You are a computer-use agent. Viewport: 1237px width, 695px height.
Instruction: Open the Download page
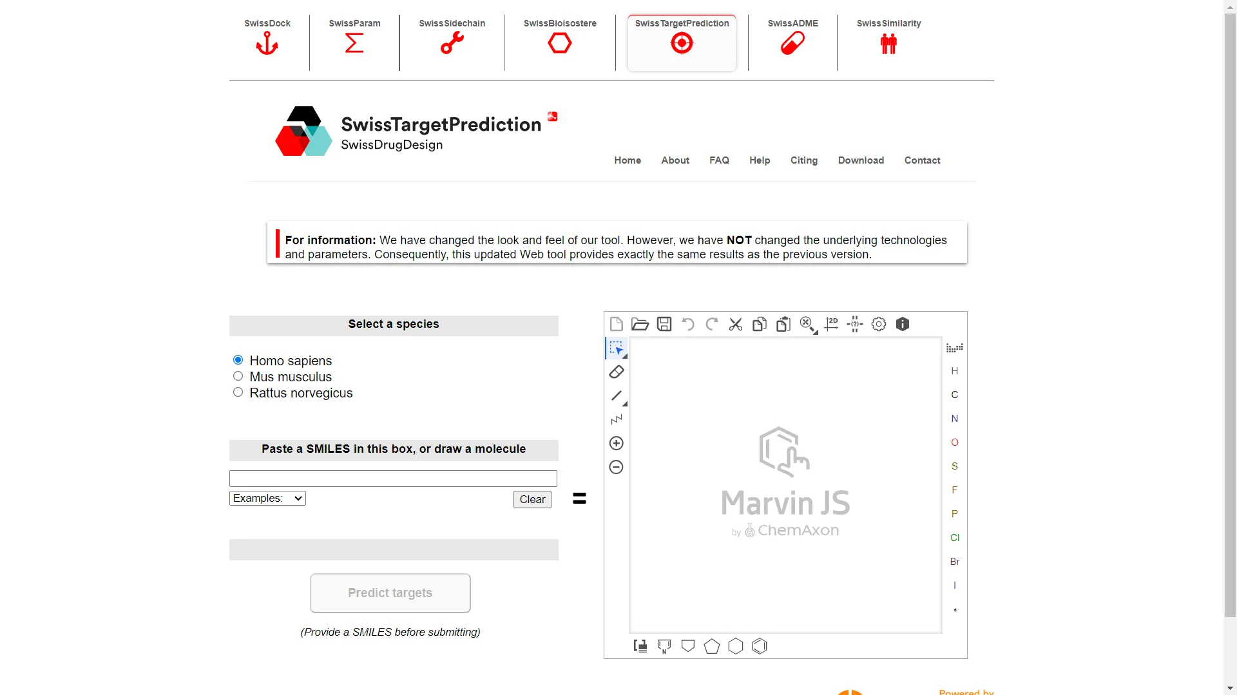point(861,160)
